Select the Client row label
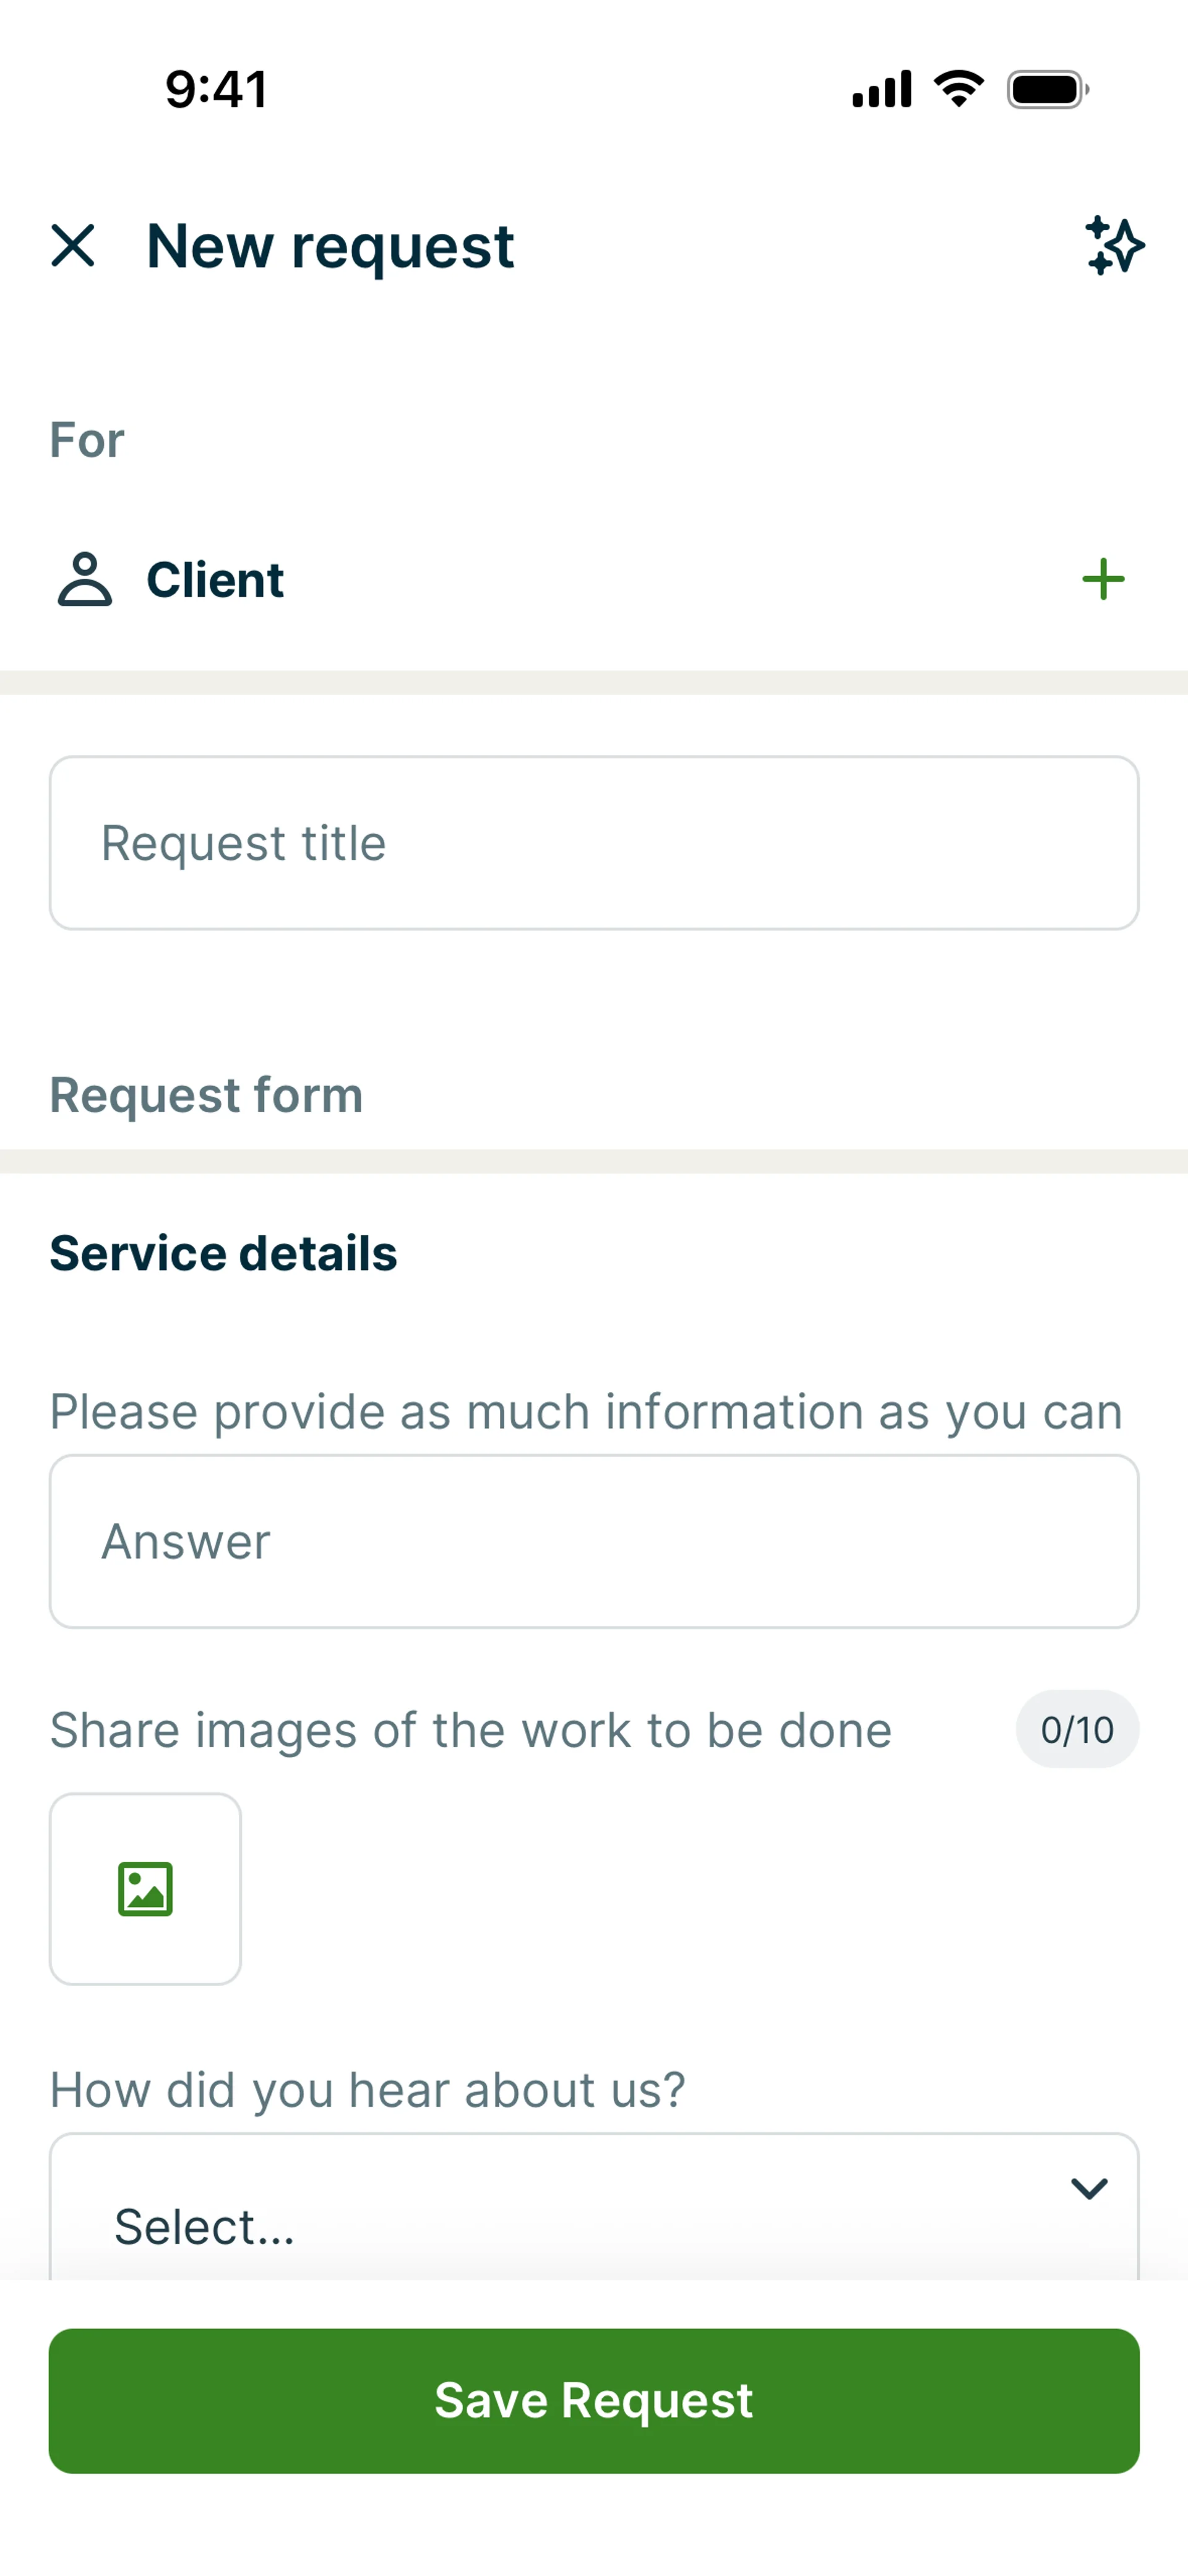 point(215,580)
